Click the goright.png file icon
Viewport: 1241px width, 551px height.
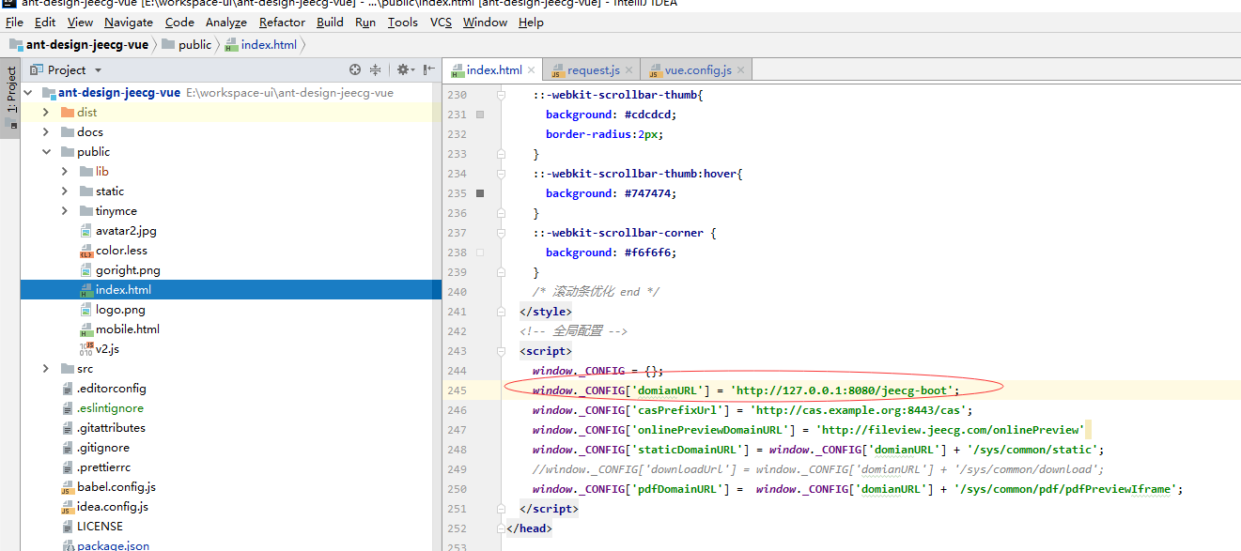[86, 271]
